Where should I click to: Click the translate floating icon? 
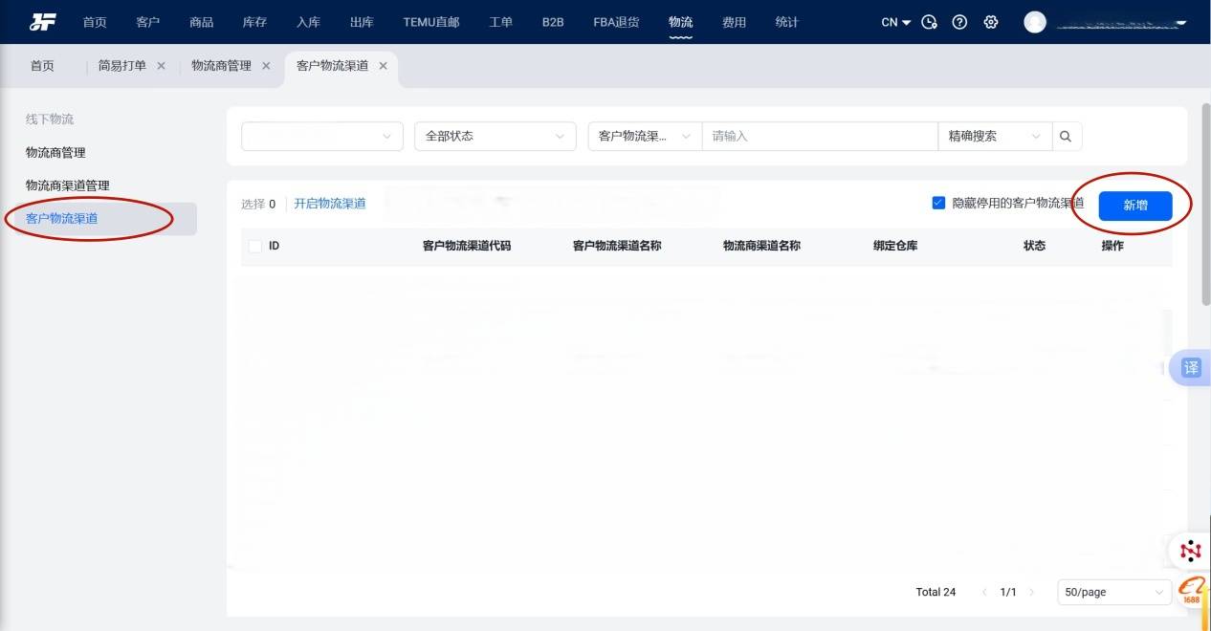click(1191, 368)
